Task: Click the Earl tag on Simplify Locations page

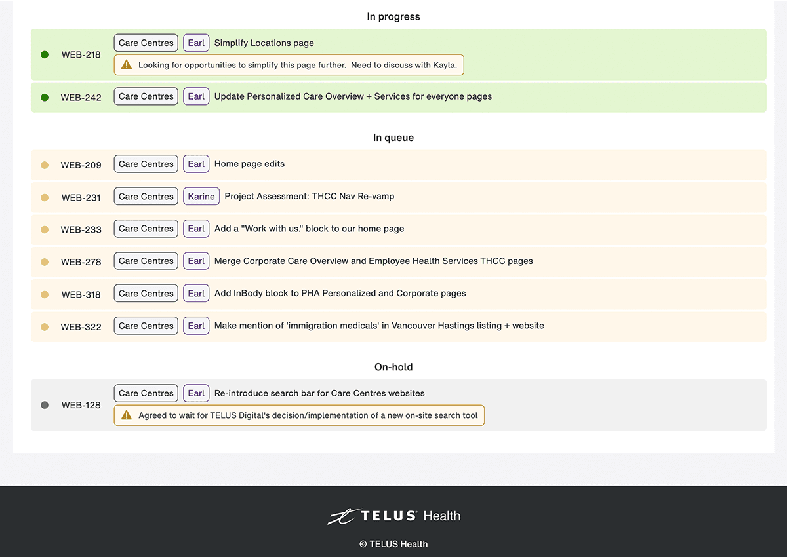Action: click(x=196, y=43)
